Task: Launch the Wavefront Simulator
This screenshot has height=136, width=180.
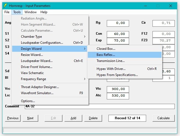Action: tap(50, 93)
